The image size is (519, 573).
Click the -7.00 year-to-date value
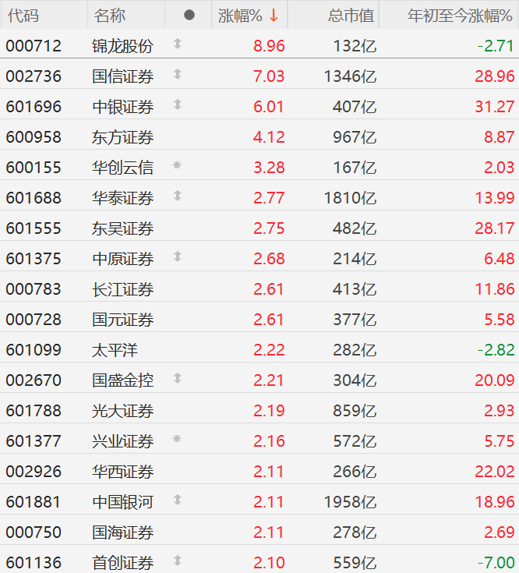[496, 563]
